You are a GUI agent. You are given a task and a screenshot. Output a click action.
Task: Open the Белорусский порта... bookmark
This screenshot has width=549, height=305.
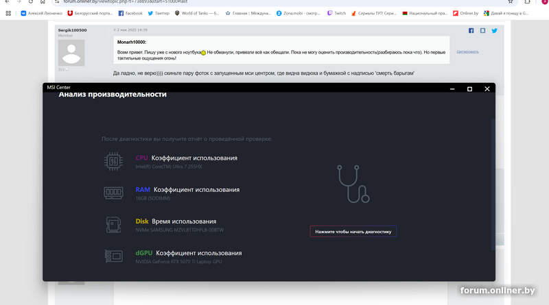[90, 13]
